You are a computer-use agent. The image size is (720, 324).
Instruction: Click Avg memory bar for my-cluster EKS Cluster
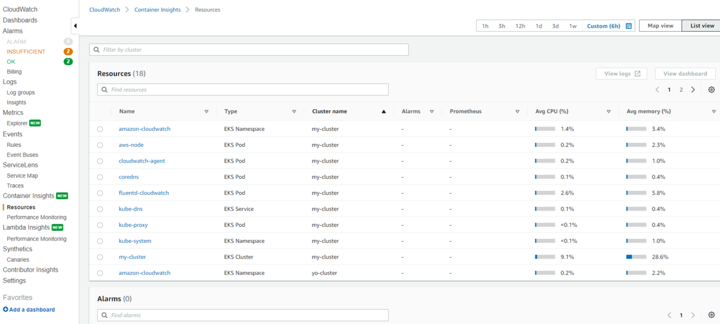[x=637, y=257]
